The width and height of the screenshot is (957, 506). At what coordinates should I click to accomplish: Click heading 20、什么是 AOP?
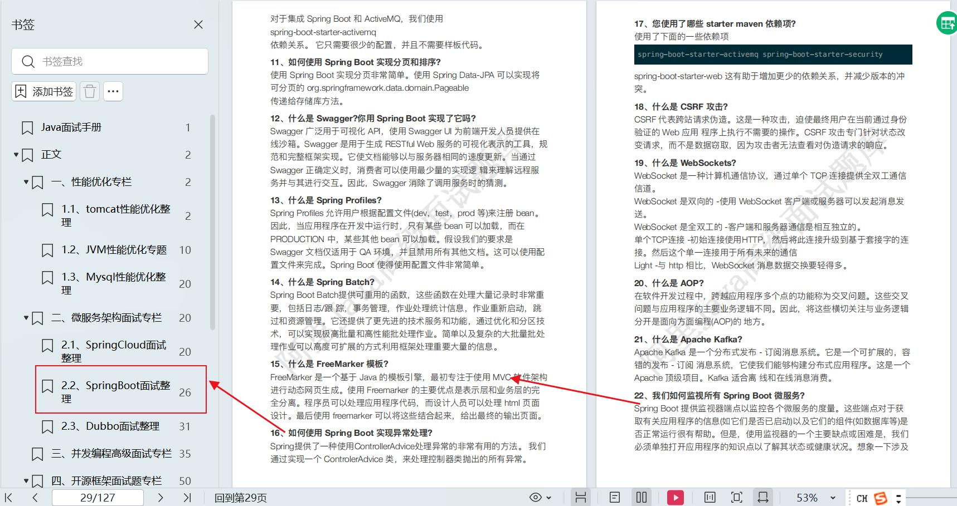669,283
